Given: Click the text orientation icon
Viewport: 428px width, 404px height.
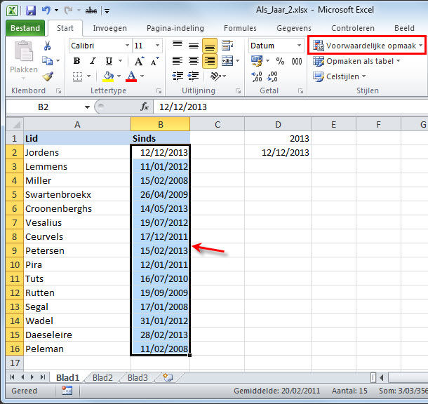Looking at the screenshot, I should pyautogui.click(x=215, y=76).
